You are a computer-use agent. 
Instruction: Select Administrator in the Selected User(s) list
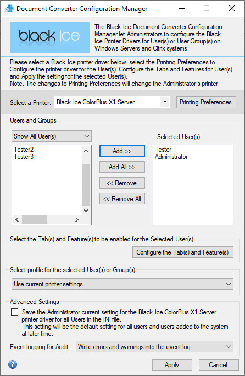171,157
